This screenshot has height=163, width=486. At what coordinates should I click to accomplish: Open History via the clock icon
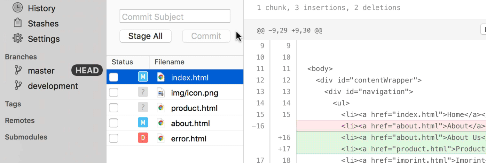click(18, 8)
